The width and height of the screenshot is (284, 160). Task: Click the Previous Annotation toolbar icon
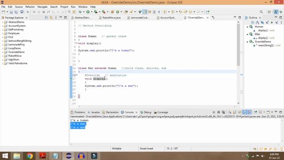[173, 12]
